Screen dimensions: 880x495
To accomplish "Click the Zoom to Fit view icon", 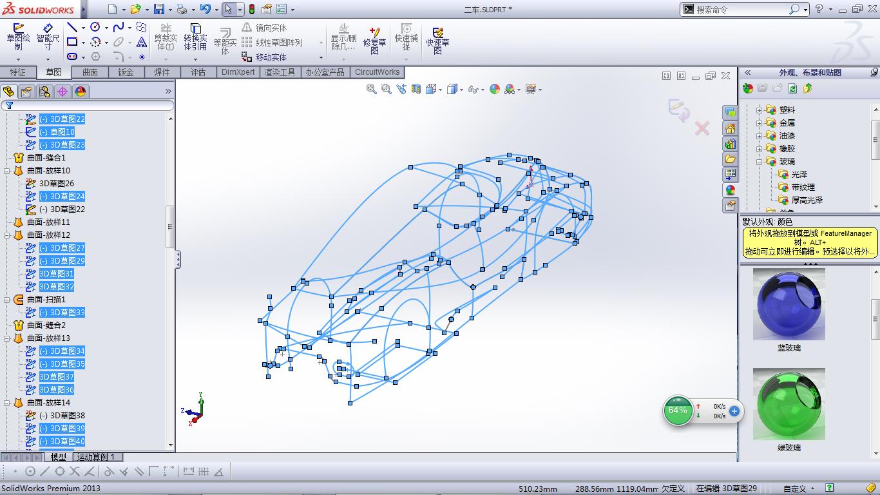I will 372,89.
